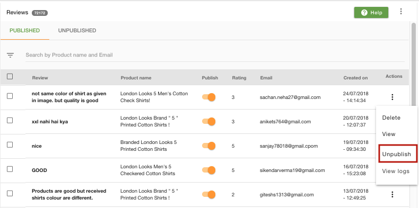Choose View logs in the actions menu
This screenshot has height=208, width=419.
point(396,171)
